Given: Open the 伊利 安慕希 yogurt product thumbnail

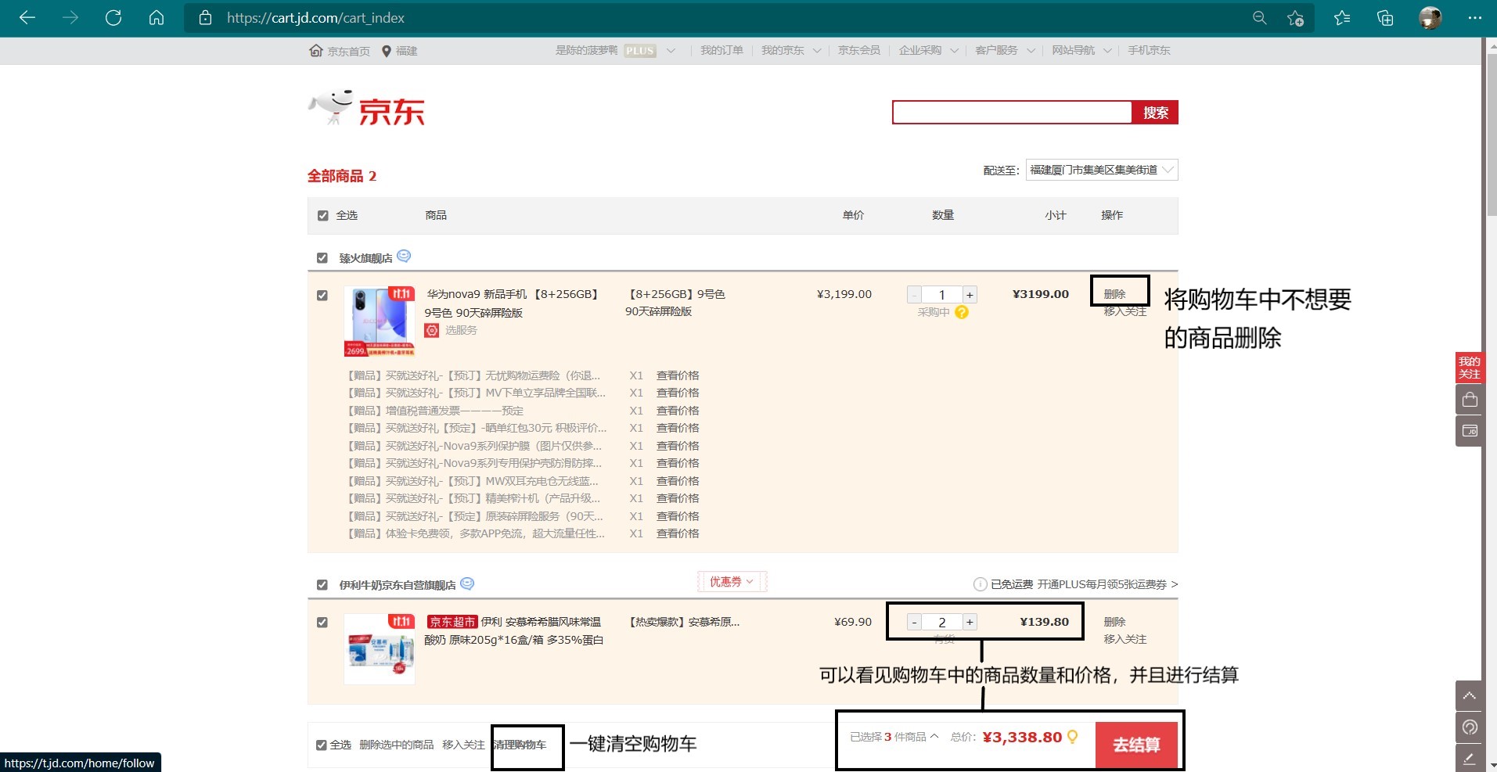Looking at the screenshot, I should (x=380, y=649).
